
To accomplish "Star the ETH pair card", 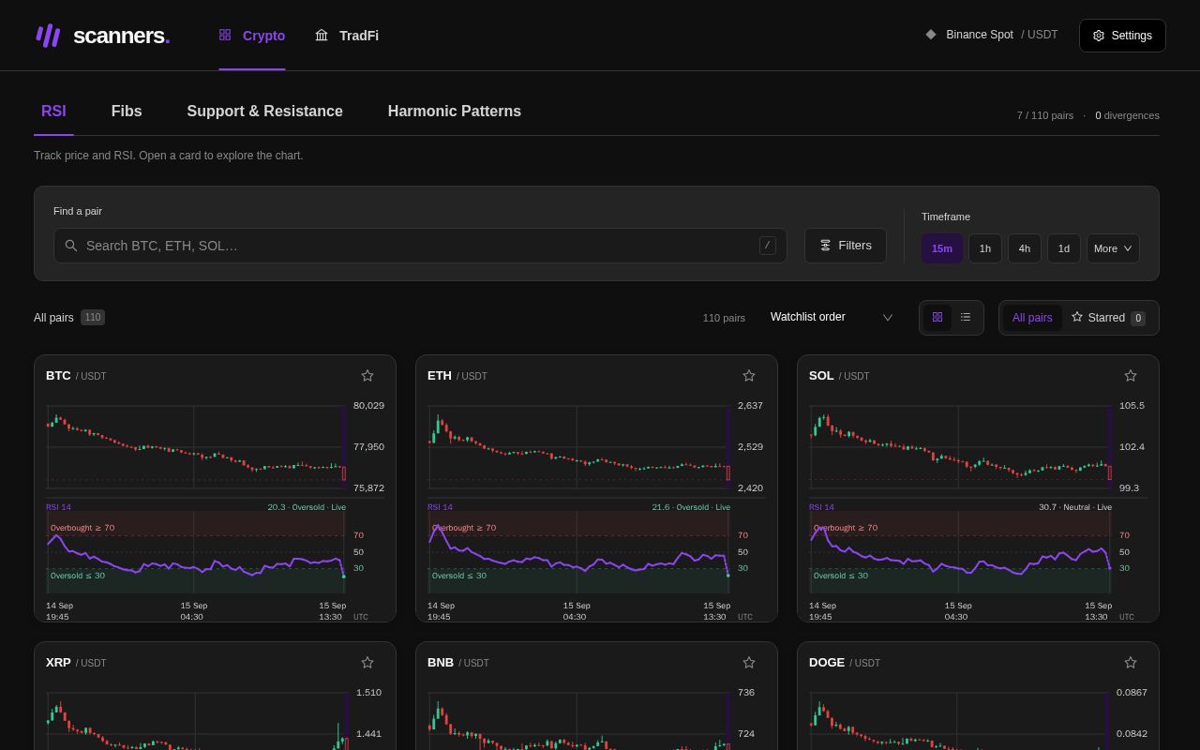I will (x=749, y=376).
